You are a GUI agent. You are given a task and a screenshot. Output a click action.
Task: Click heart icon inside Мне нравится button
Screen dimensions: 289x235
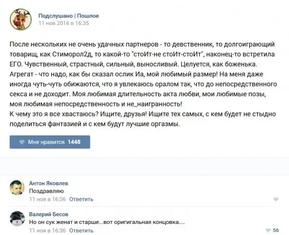click(22, 143)
